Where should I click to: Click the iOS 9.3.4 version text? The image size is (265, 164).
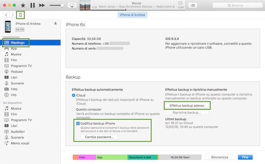172,39
